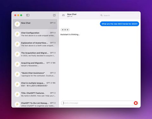Click GPT-3 16K tag on Acquiring row
Image resolution: width=152 pixels, height=119 pixels.
click(51, 63)
